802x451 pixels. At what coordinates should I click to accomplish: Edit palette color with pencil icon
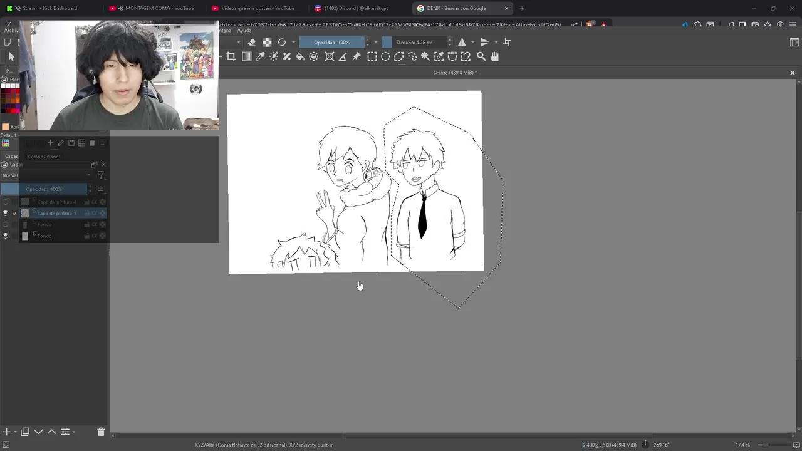point(61,143)
